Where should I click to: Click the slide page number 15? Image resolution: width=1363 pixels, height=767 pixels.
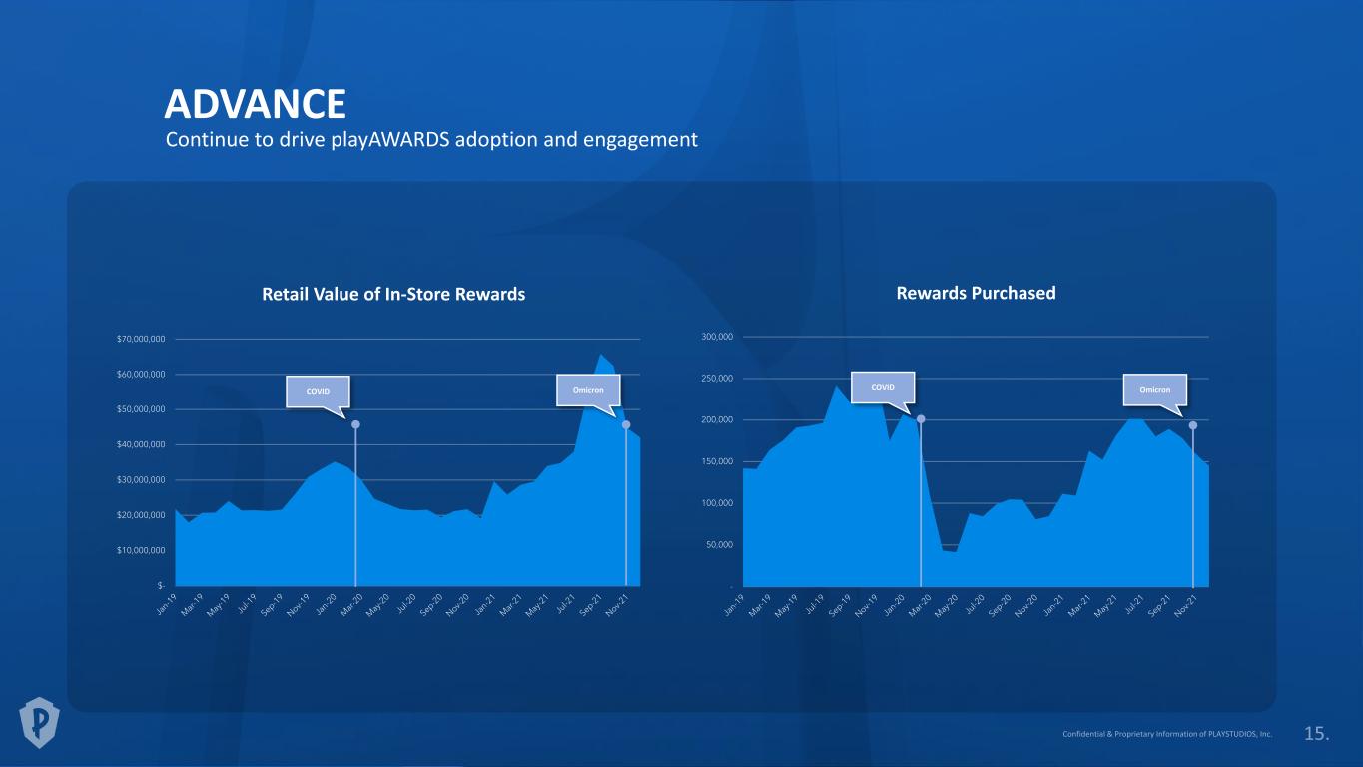coord(1316,734)
